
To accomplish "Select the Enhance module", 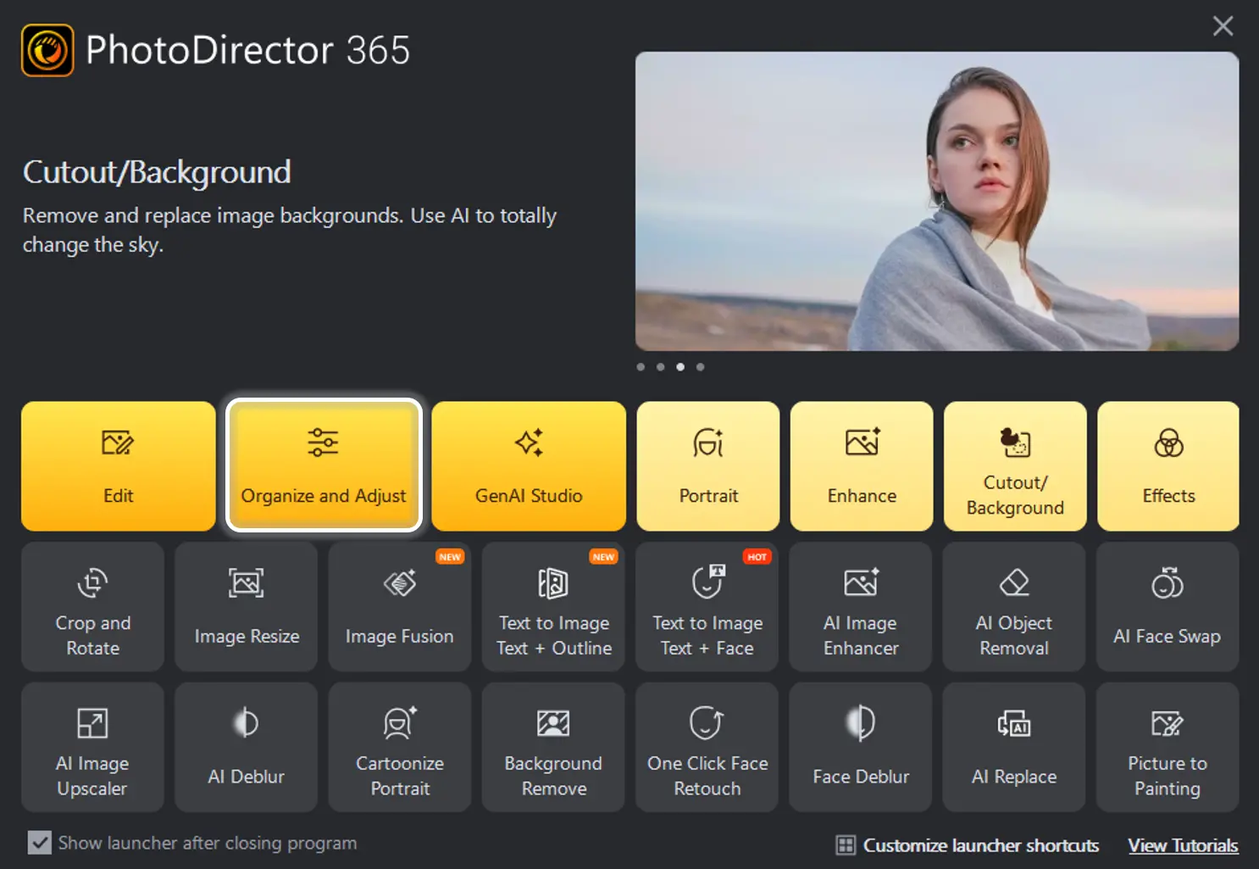I will [861, 465].
